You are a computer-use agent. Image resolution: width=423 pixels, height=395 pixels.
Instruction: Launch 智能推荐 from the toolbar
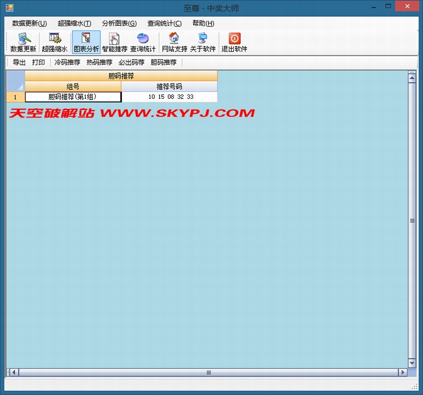[x=115, y=42]
